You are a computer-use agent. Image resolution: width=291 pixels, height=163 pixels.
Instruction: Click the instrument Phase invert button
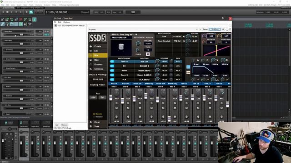(x=148, y=54)
